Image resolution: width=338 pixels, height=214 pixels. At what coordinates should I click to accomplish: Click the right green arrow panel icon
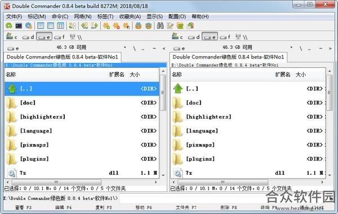[x=94, y=26]
